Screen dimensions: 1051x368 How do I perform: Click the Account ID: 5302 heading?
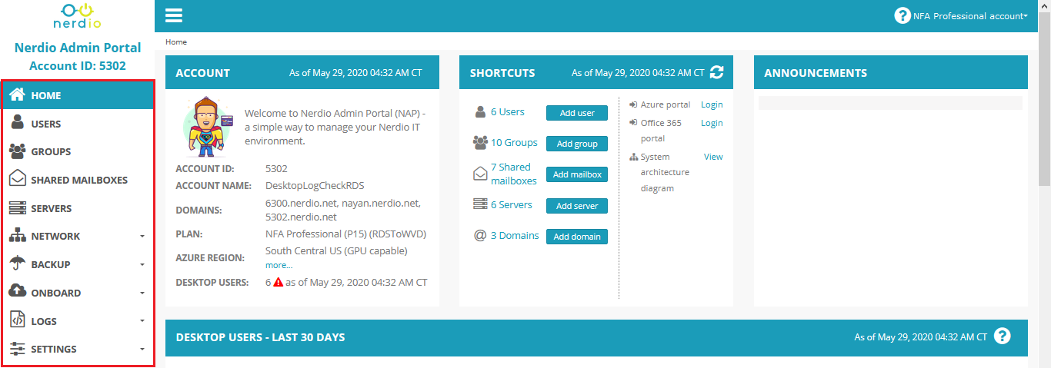click(78, 66)
